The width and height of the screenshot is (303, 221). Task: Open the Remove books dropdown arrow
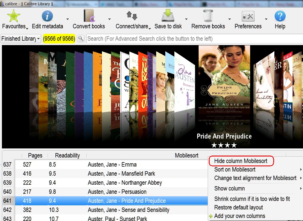point(229,19)
